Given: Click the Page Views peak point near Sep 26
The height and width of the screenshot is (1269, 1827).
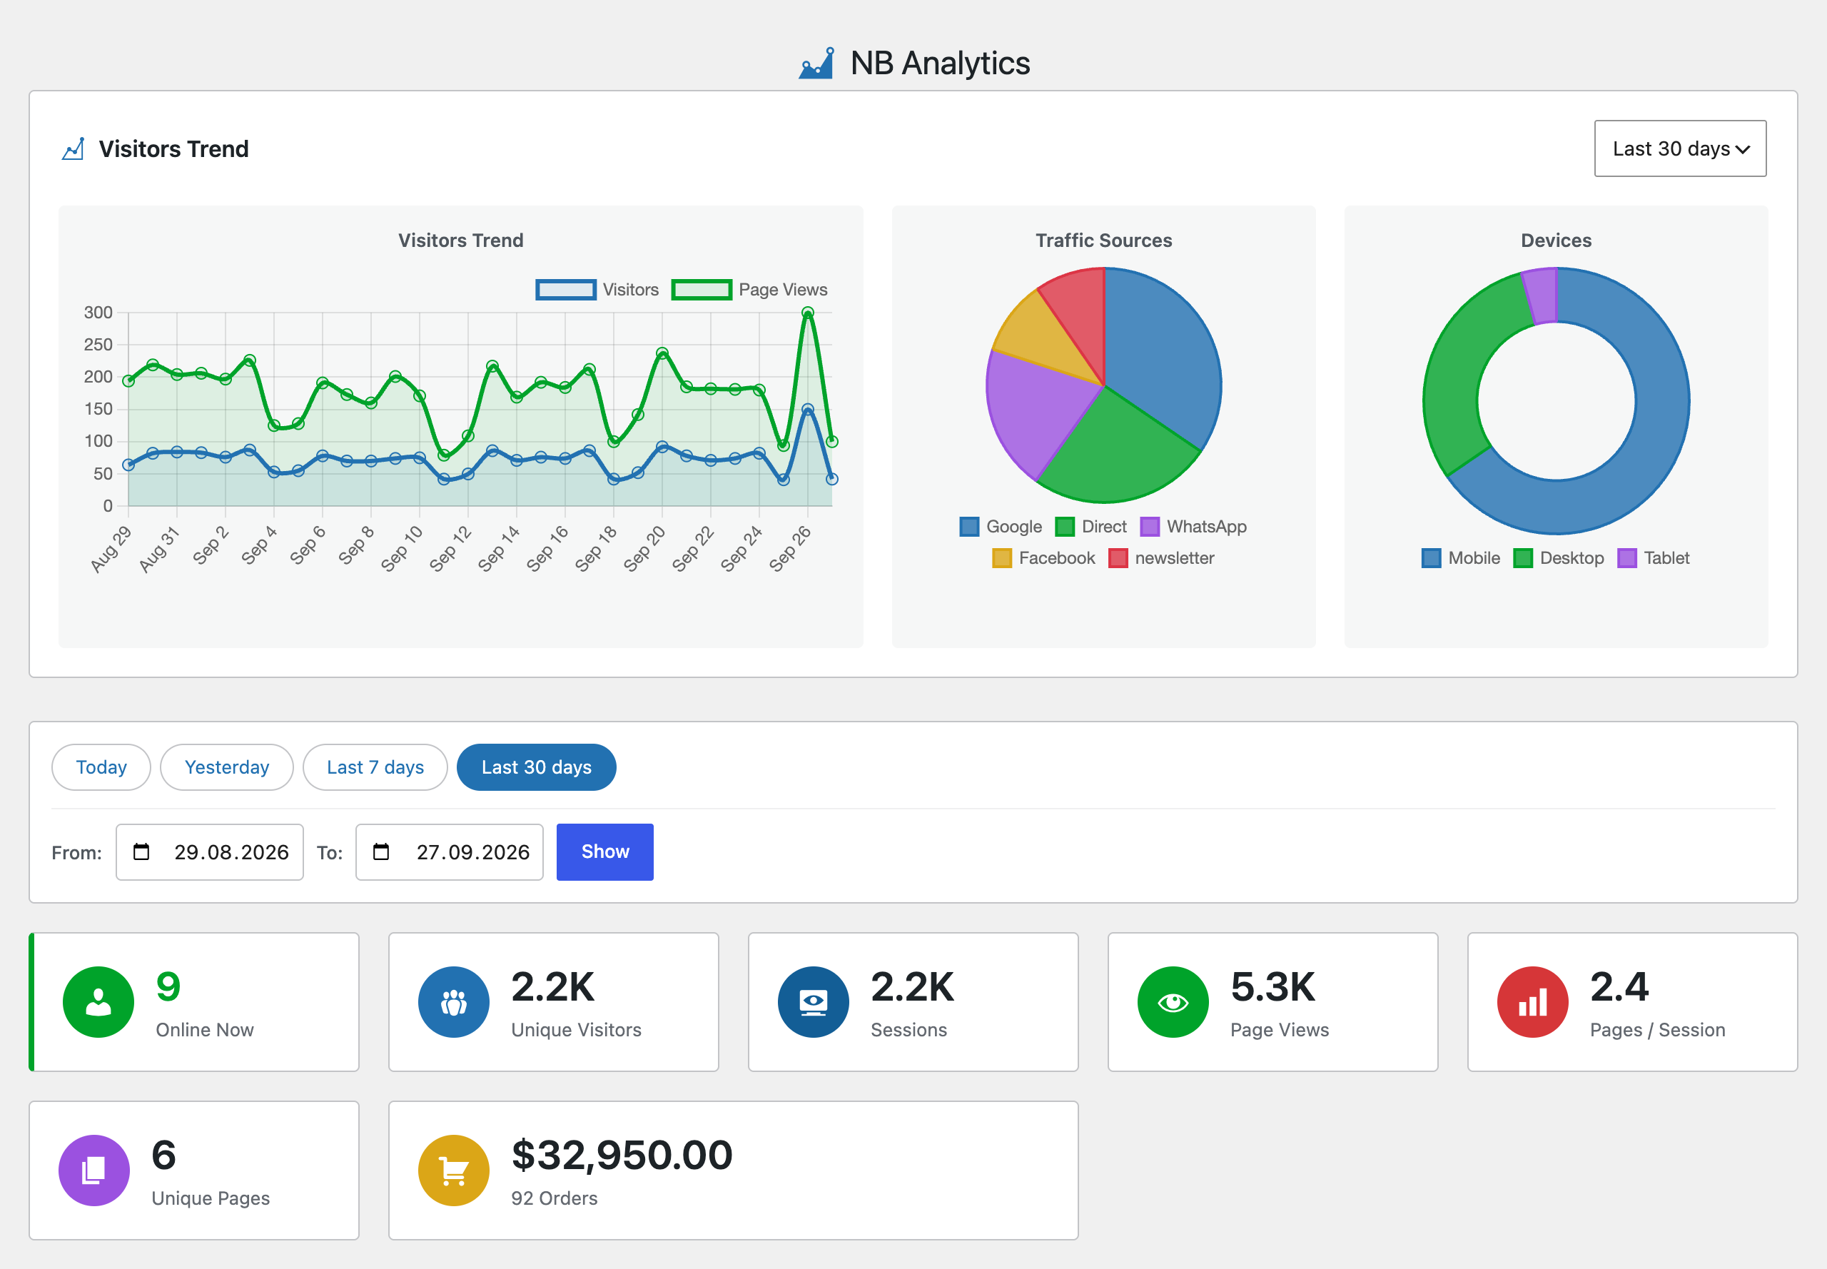Looking at the screenshot, I should pos(808,313).
